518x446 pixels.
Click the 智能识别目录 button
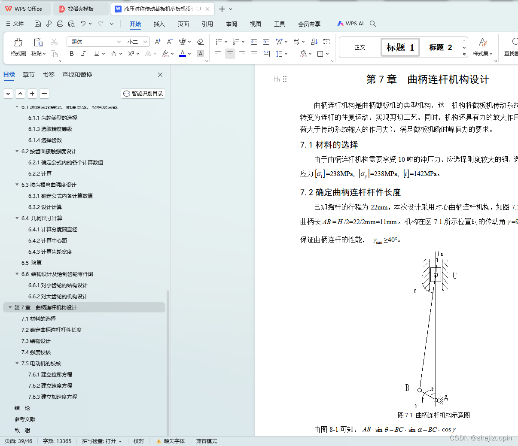pos(143,94)
